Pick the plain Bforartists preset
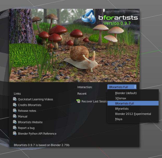The width and height of the screenshot is (162, 158). 133,109
